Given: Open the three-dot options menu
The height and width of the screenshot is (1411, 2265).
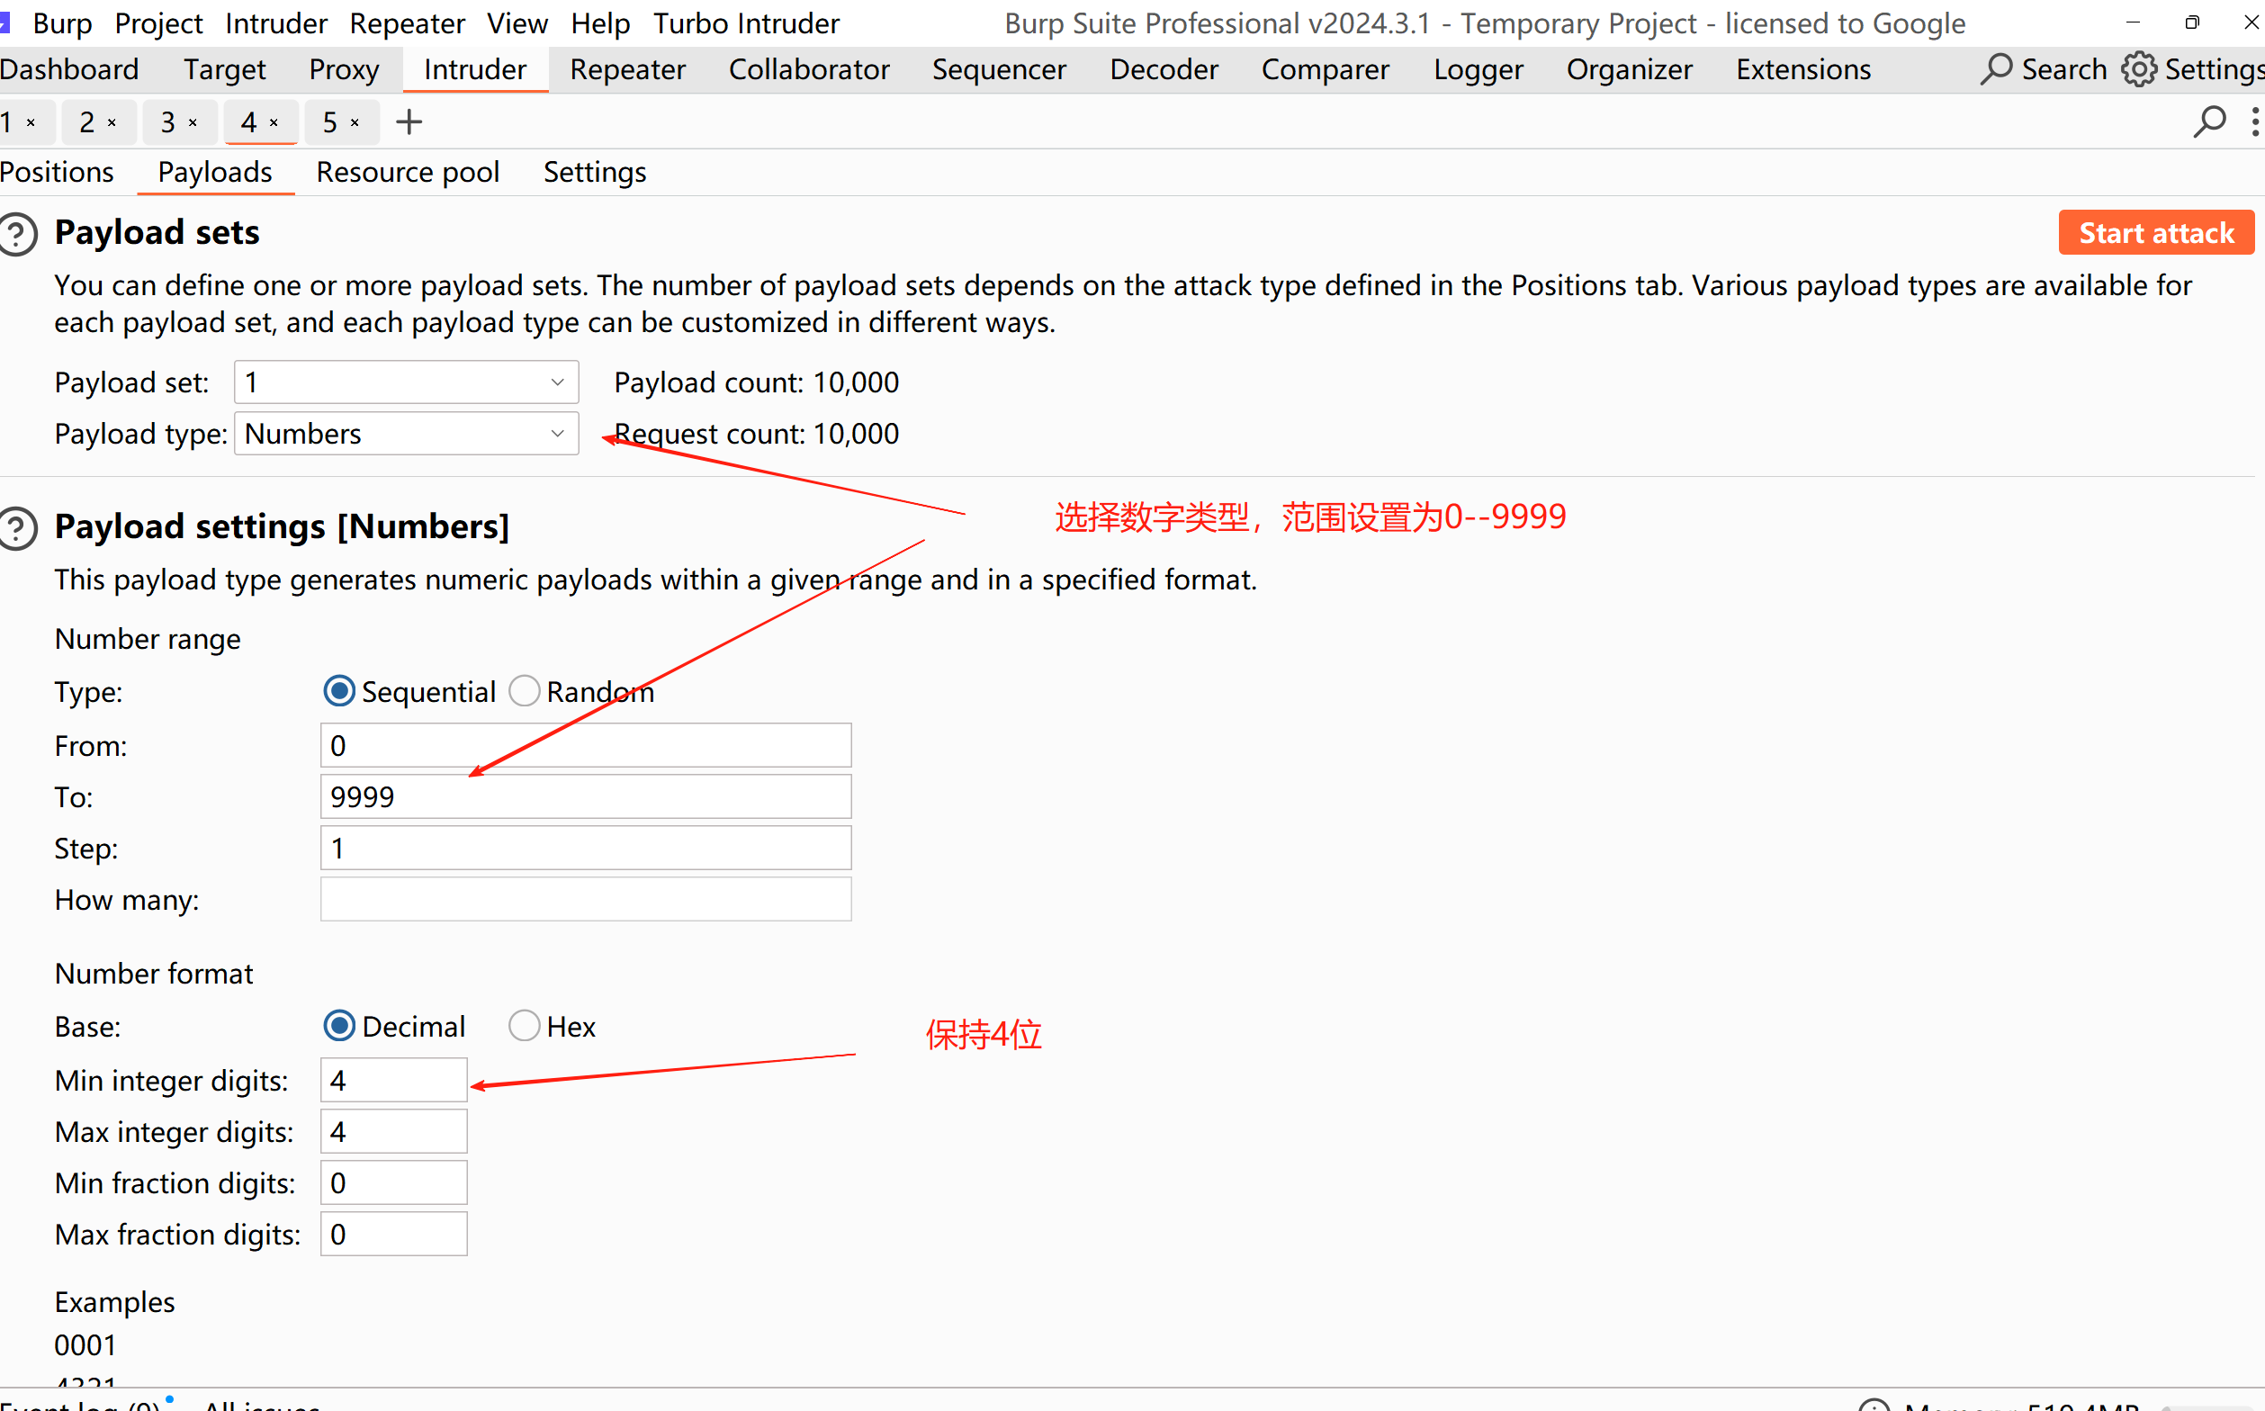Looking at the screenshot, I should point(2254,122).
